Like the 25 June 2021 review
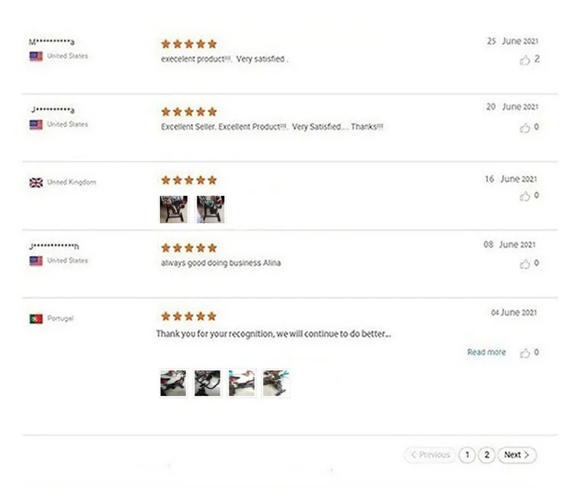This screenshot has height=502, width=572. pyautogui.click(x=525, y=59)
